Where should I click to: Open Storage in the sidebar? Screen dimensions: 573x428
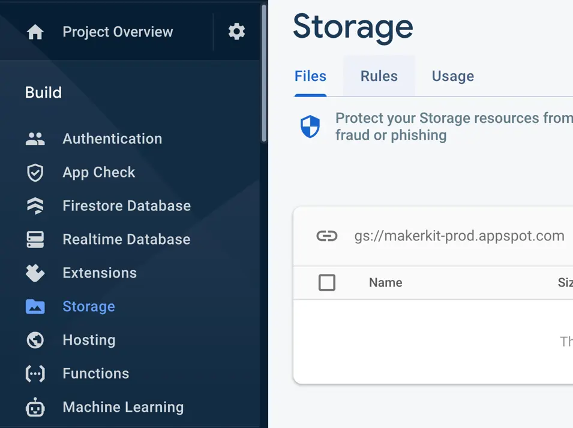point(88,307)
